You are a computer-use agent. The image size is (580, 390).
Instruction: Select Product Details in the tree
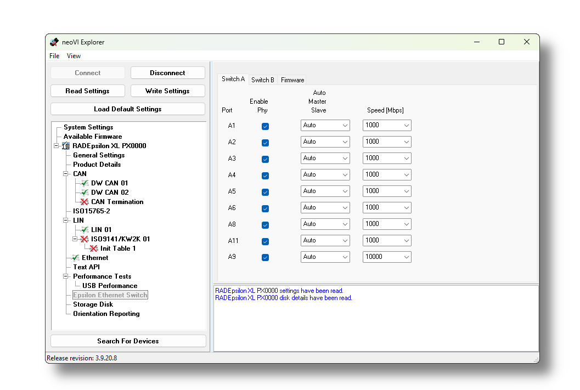97,165
